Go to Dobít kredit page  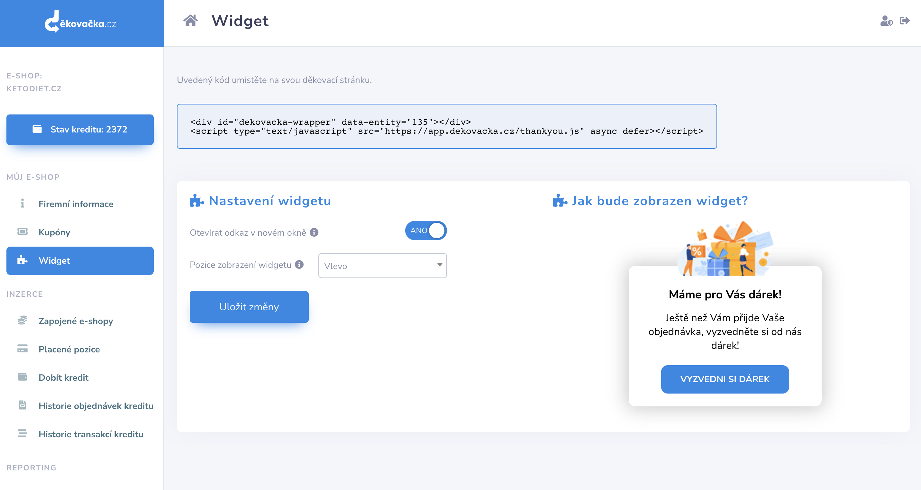[x=80, y=377]
